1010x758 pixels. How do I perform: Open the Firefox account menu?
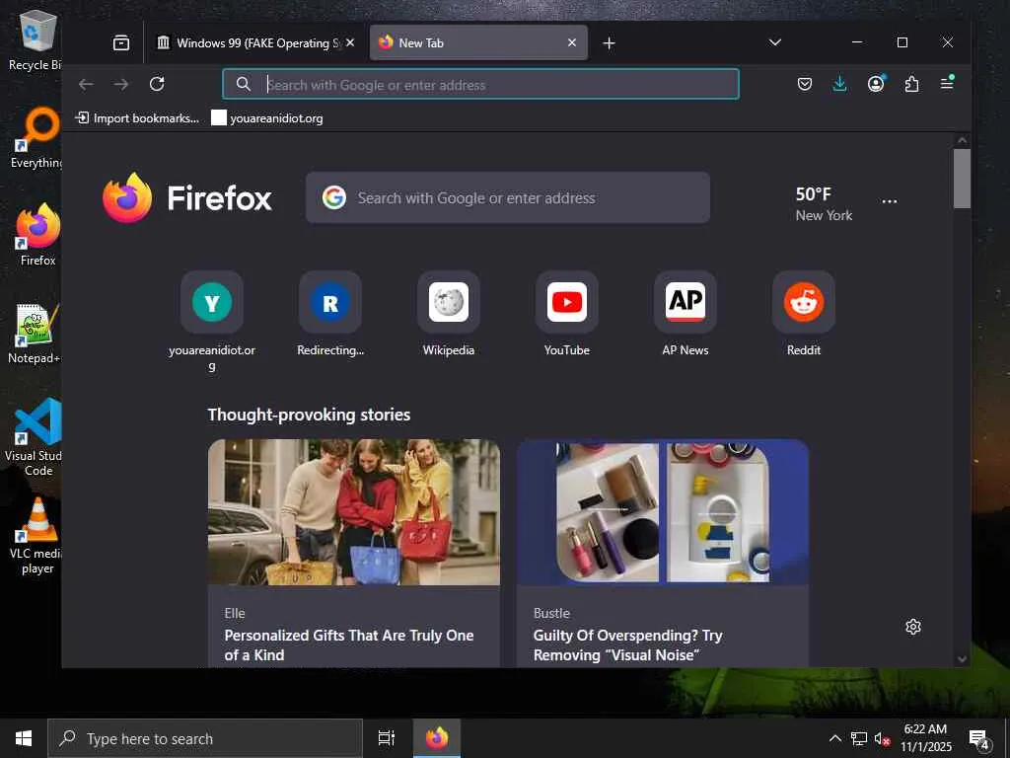876,84
